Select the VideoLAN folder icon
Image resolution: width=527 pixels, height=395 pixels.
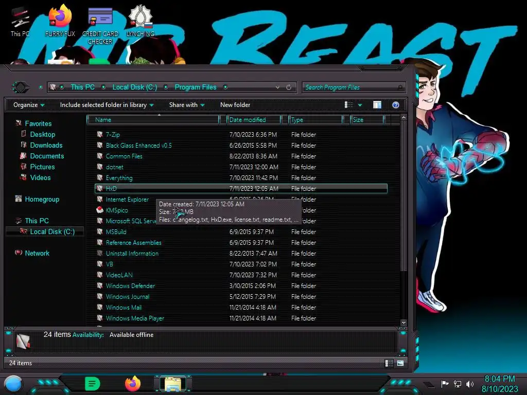pyautogui.click(x=100, y=275)
